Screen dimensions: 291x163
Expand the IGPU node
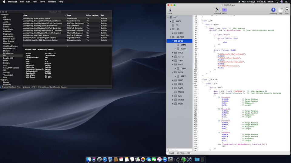[x=173, y=84]
